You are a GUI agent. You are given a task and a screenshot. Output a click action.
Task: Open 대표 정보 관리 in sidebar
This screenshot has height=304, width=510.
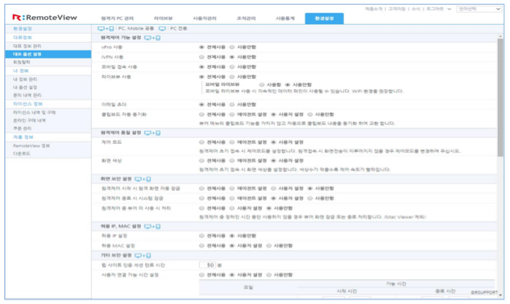[27, 46]
